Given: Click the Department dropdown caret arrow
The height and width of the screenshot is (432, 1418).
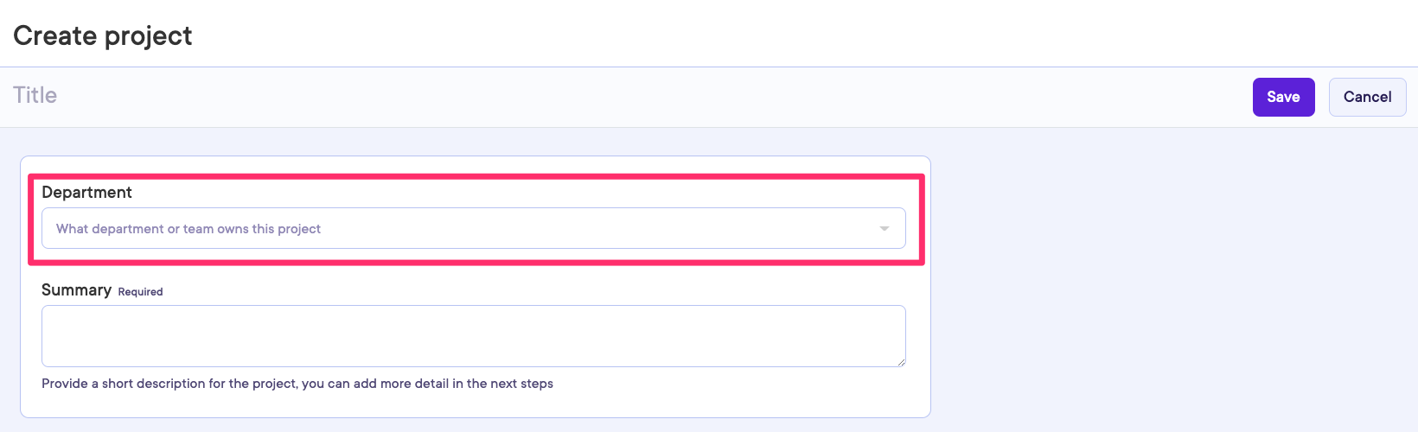Looking at the screenshot, I should tap(884, 229).
